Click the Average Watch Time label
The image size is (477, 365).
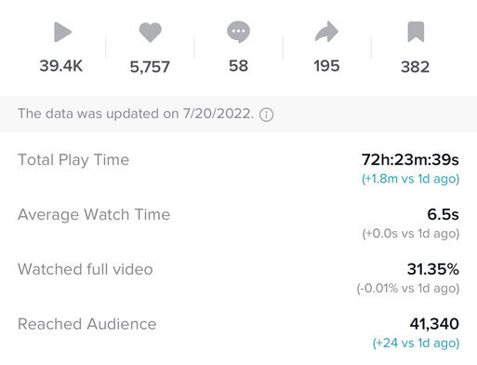[x=94, y=214]
